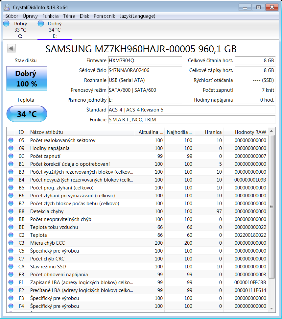Image resolution: width=282 pixels, height=319 pixels.
Task: Click the scrollbar up arrow in attribute list
Action: point(271,131)
